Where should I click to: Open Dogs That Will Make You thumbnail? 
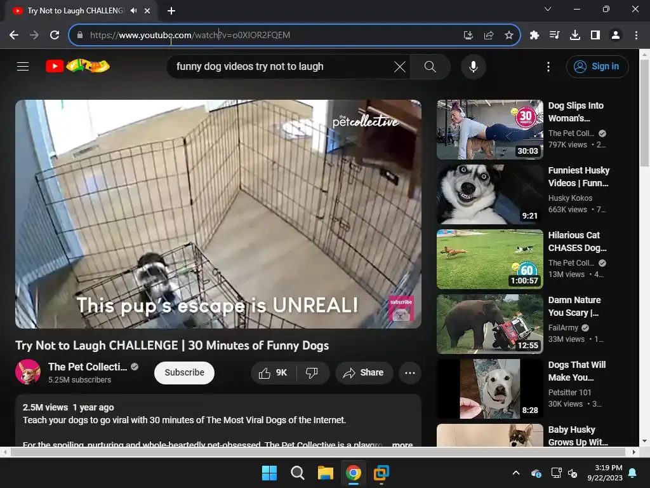(490, 389)
